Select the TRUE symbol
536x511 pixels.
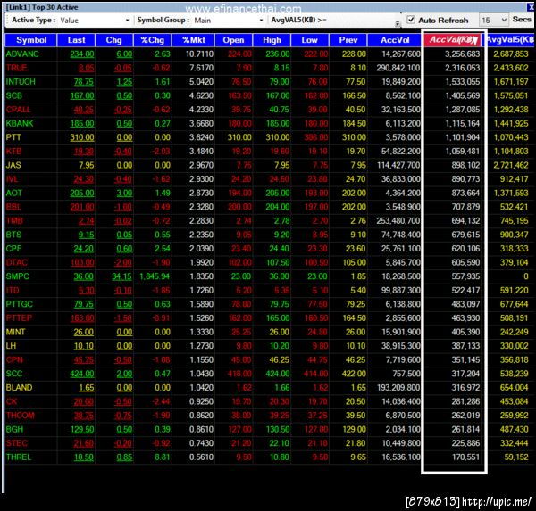pyautogui.click(x=16, y=68)
